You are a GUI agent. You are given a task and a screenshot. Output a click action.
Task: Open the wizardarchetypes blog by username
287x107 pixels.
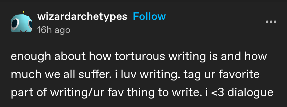[82, 17]
